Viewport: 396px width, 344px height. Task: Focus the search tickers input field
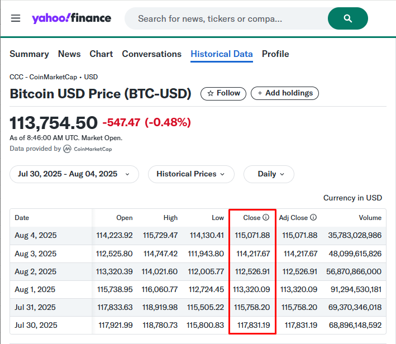227,18
